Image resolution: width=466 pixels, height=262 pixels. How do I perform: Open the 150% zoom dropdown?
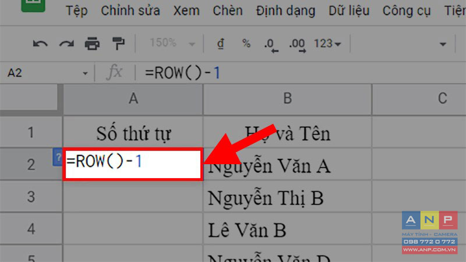coord(172,43)
